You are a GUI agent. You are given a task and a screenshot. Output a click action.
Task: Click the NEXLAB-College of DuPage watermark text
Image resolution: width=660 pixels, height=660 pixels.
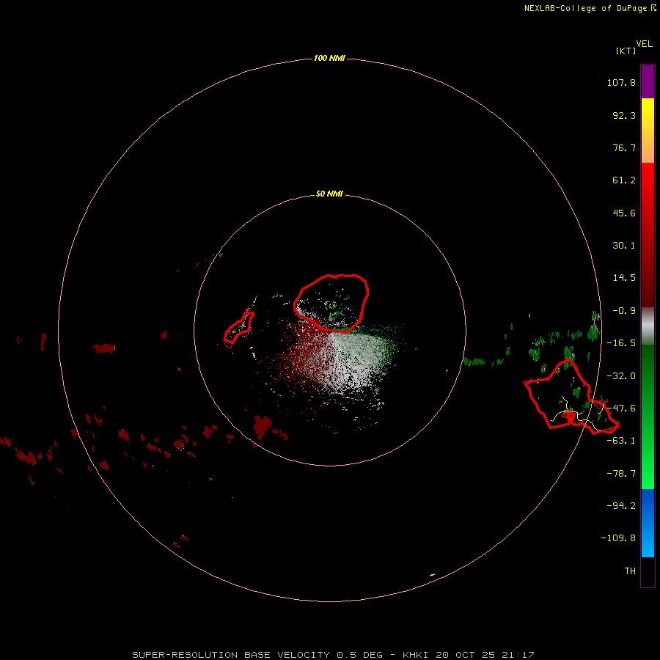[x=585, y=8]
